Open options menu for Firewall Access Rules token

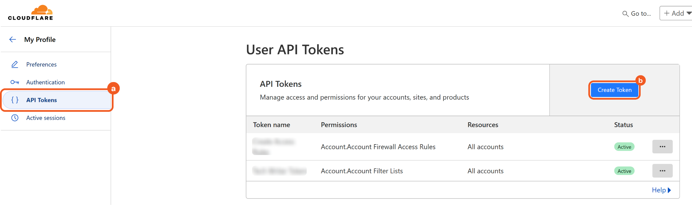[662, 147]
